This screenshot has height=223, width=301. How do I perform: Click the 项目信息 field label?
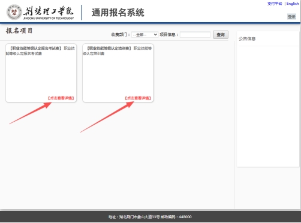pos(169,35)
